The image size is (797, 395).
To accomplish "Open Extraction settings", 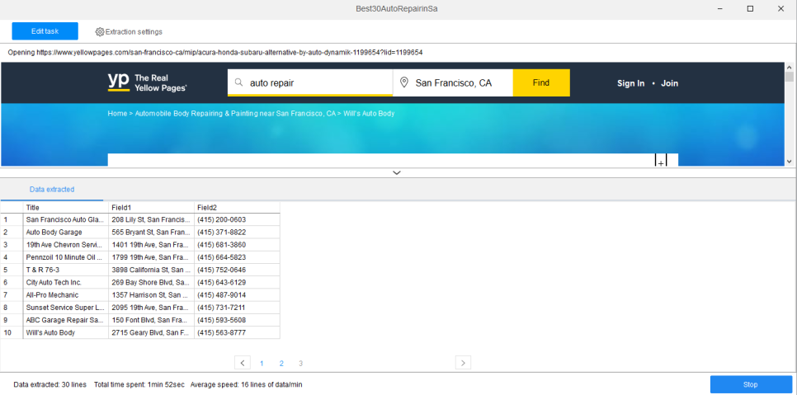I will pyautogui.click(x=129, y=31).
